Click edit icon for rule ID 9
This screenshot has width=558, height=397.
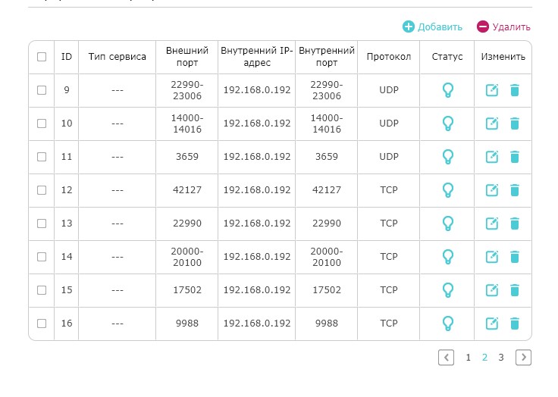[492, 90]
